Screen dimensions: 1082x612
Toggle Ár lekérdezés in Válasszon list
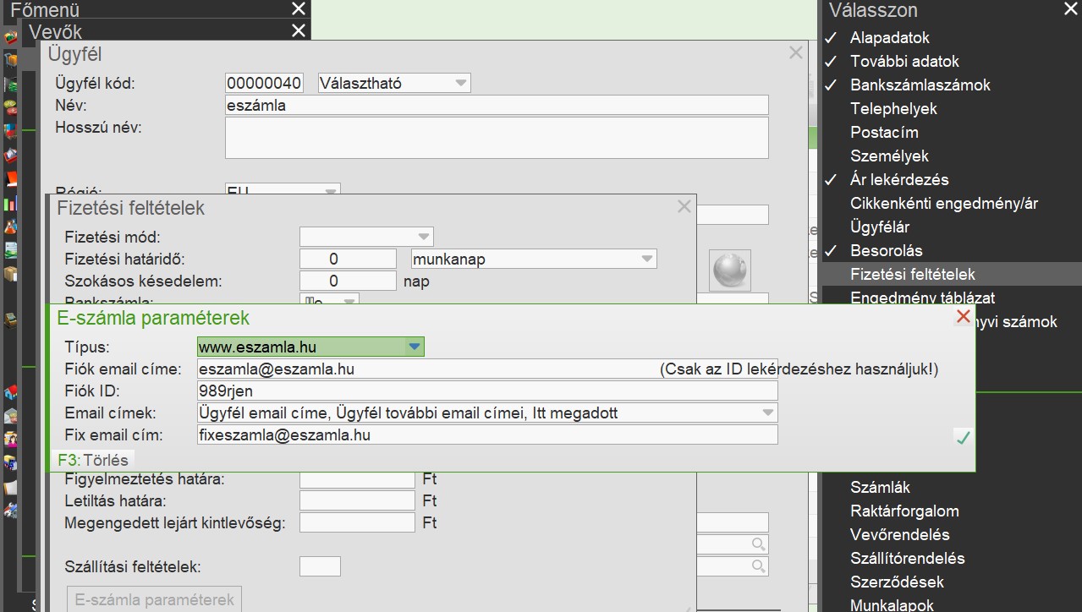tap(899, 180)
